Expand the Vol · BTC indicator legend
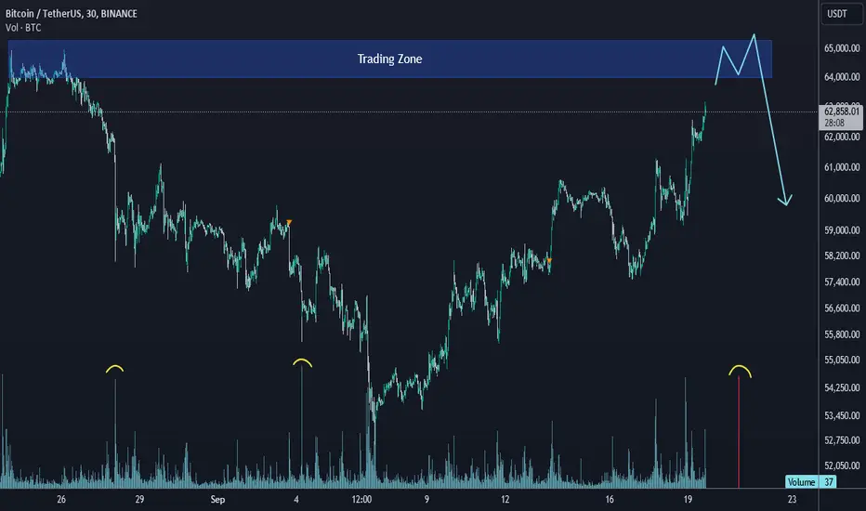 click(23, 28)
